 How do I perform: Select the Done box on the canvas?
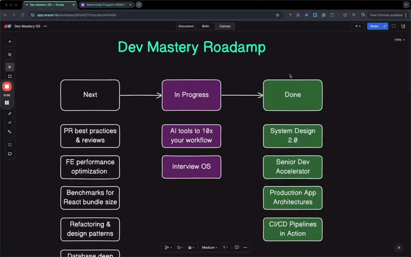pos(292,95)
